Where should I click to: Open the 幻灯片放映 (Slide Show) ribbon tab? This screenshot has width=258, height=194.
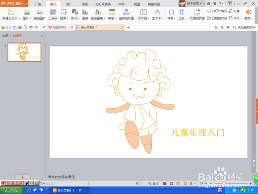103,4
